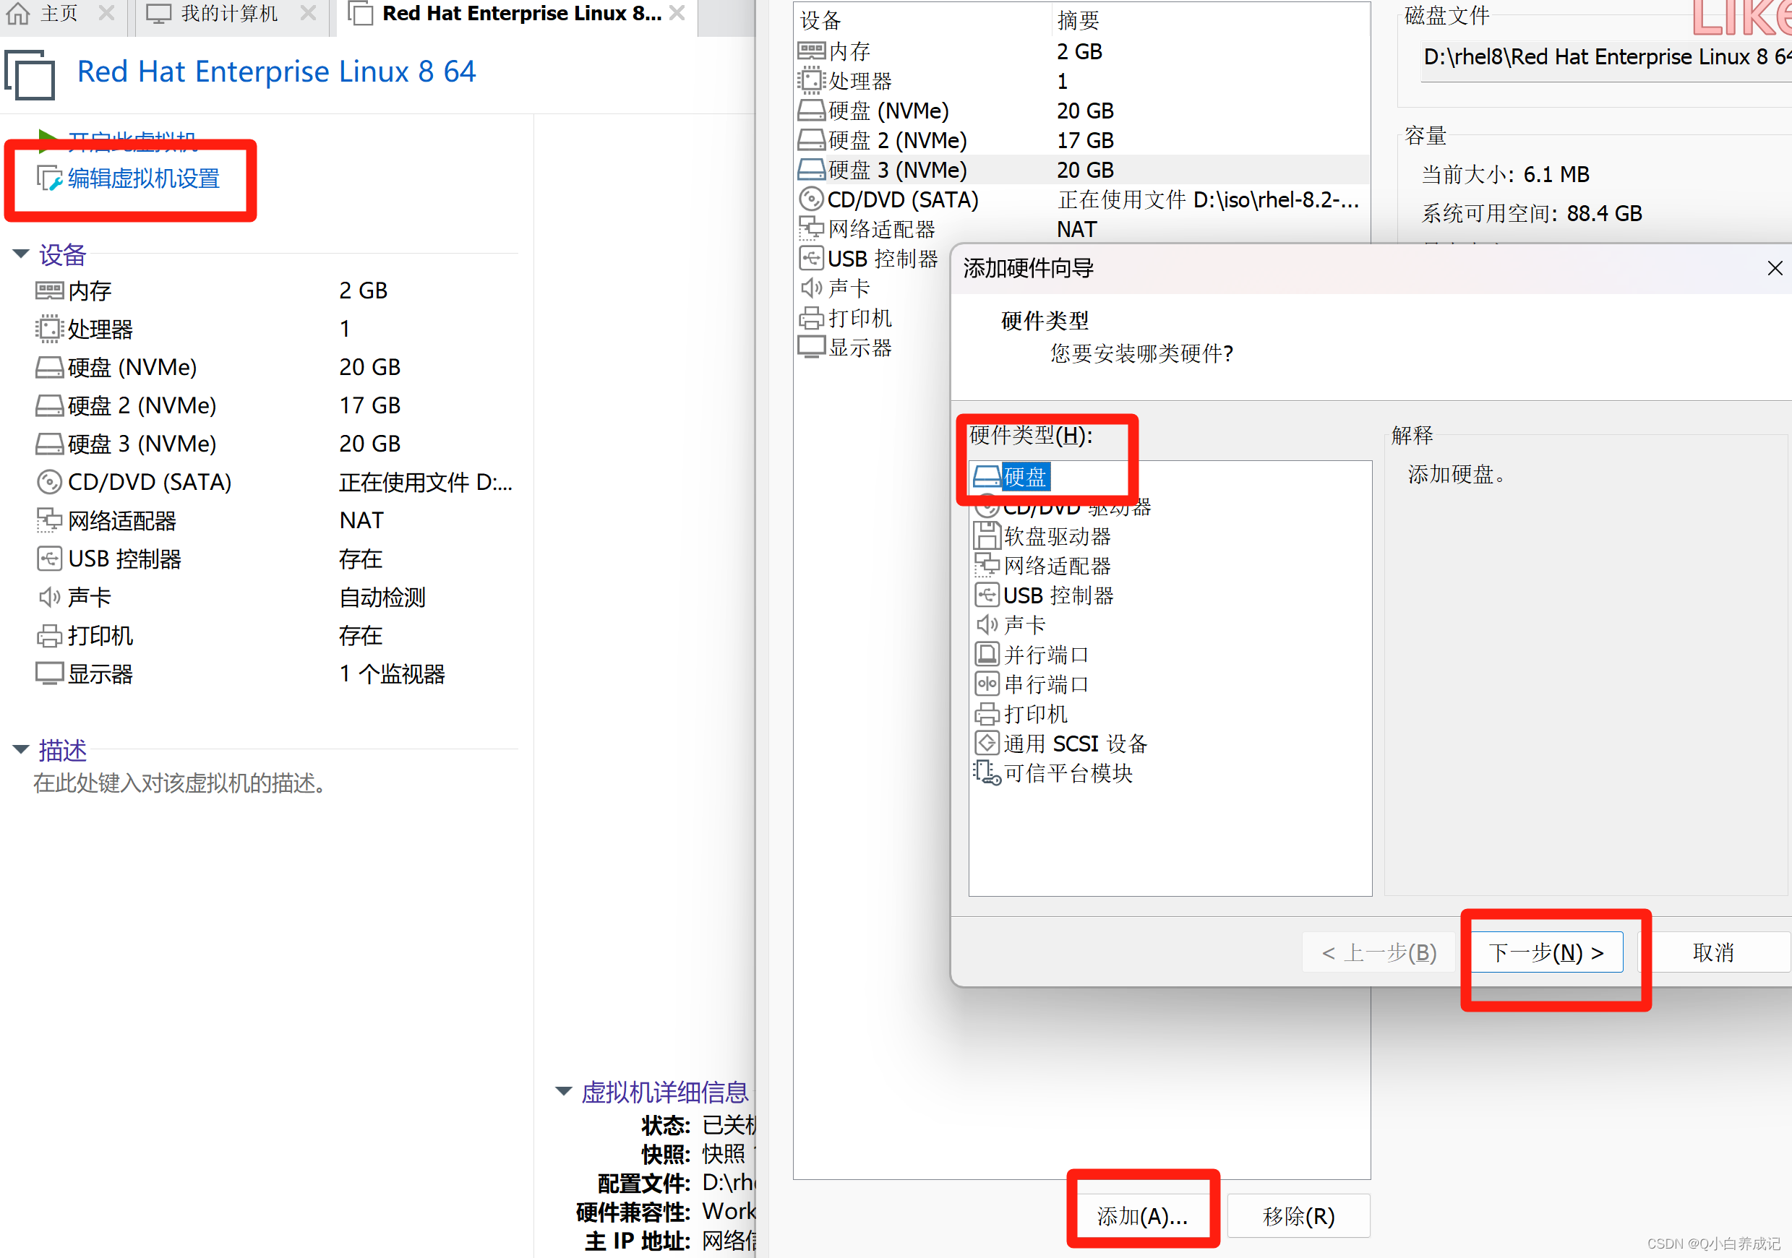1792x1258 pixels.
Task: Click the home icon in the 主页 tab
Action: 18,13
